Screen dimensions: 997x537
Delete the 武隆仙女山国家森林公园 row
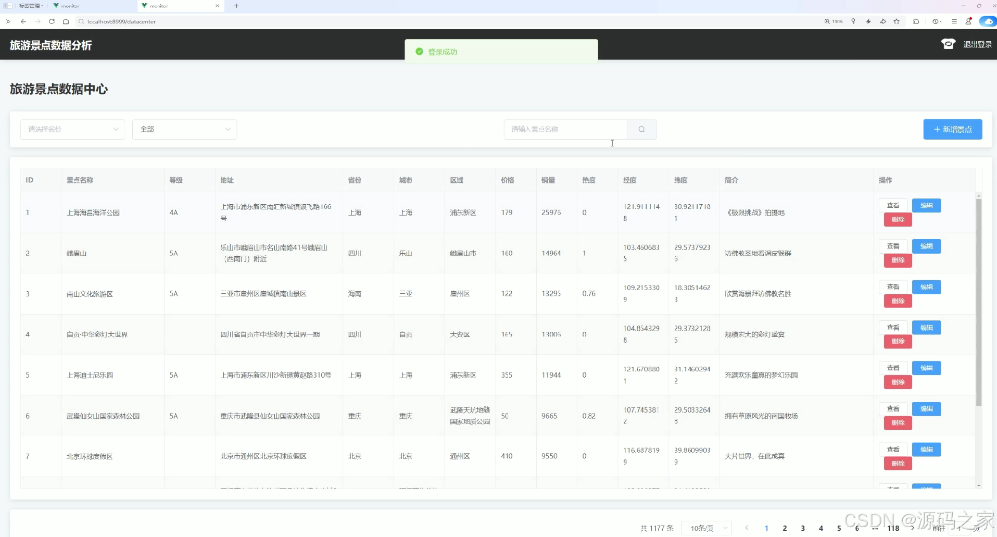[x=898, y=422]
